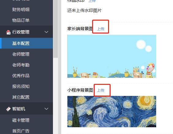The height and width of the screenshot is (134, 173).
Task: Click the sidebar vertical scrollbar thumb
Action: coord(56,29)
